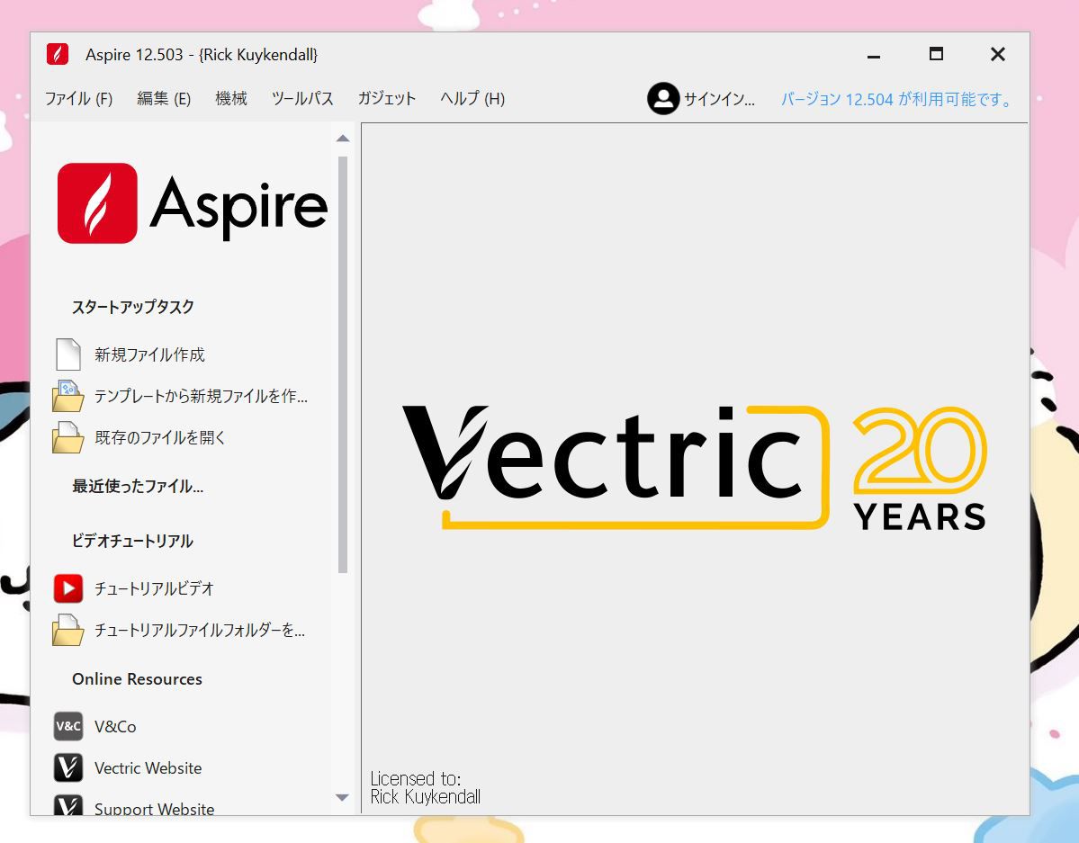Open the 編集 (E) menu
The image size is (1079, 843).
[x=164, y=98]
